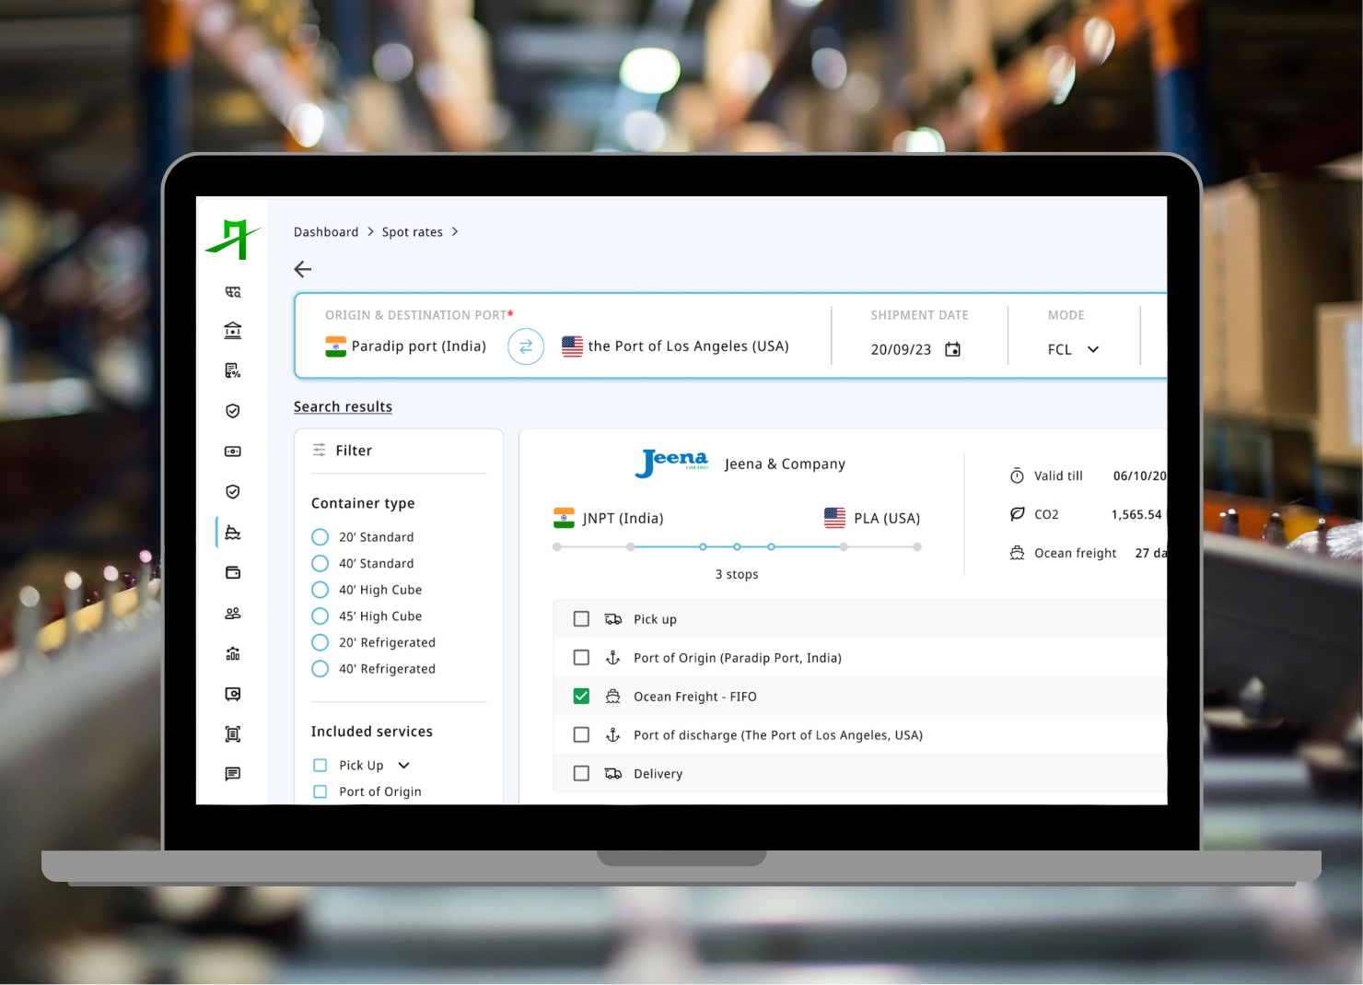This screenshot has height=985, width=1363.
Task: Select 40' High Cube container type
Action: 320,590
